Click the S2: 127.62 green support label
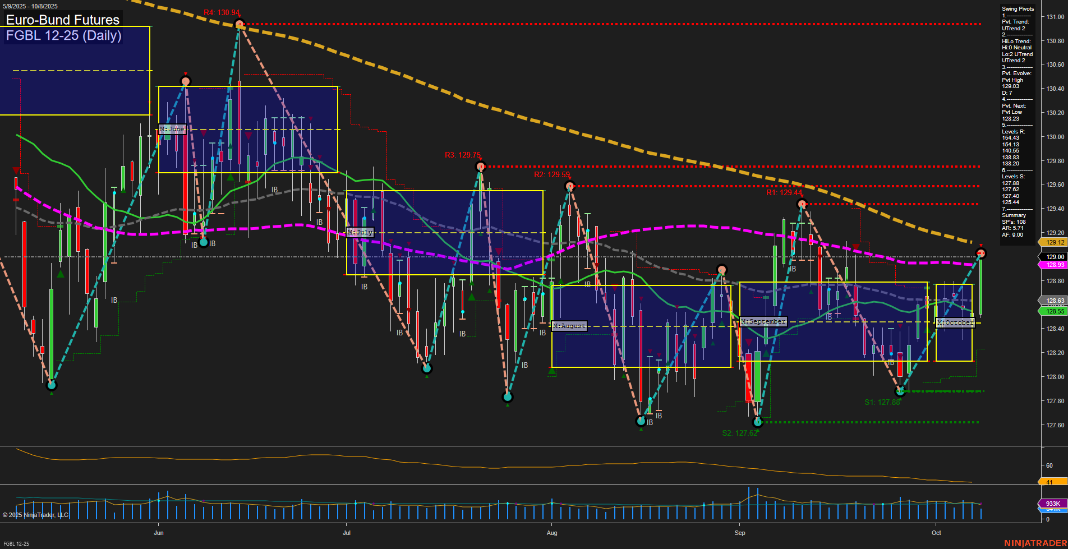 [x=740, y=432]
